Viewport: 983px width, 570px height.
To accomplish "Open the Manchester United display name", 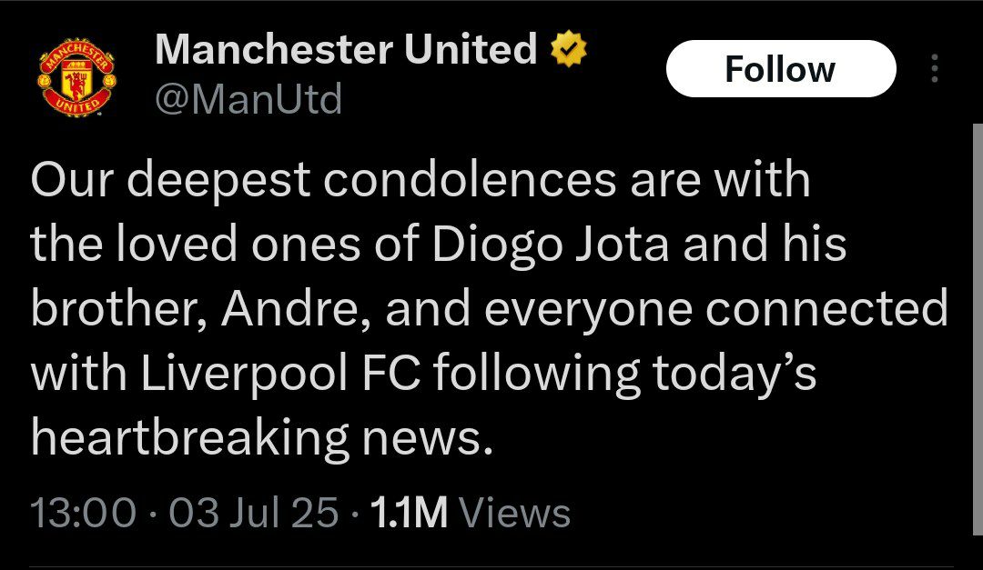I will tap(346, 49).
